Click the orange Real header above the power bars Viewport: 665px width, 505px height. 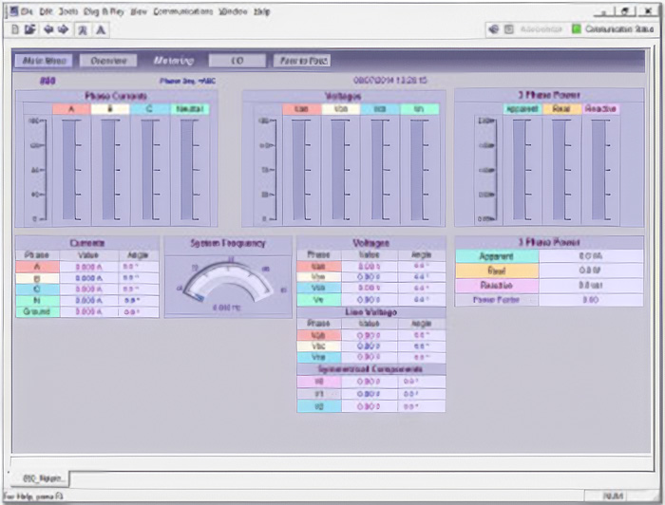coord(561,109)
